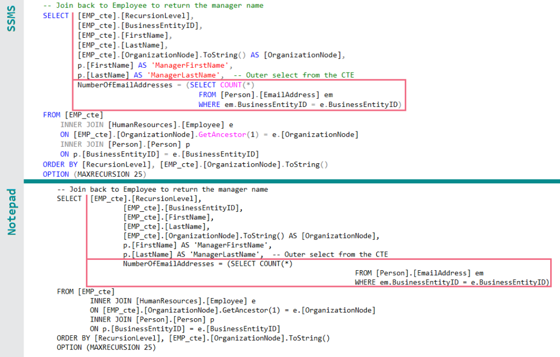Click the WHERE em.BusinessEntityID line in SSMS

coord(300,104)
